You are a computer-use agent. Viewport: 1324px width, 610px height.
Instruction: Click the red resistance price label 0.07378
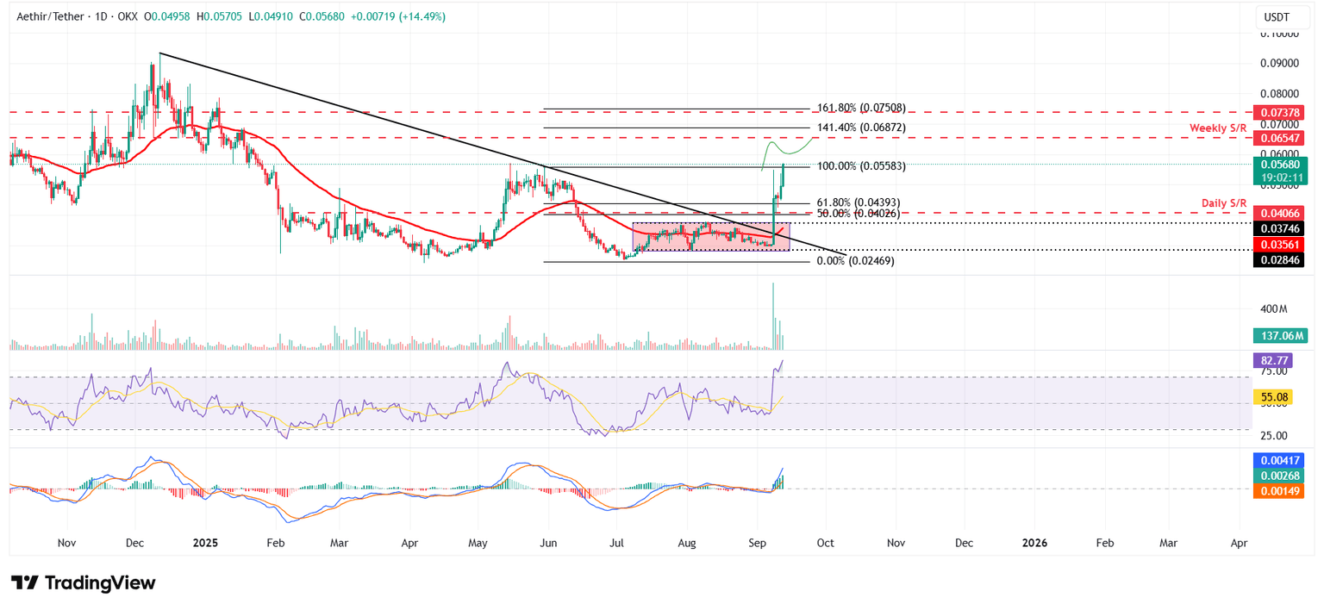(x=1280, y=112)
